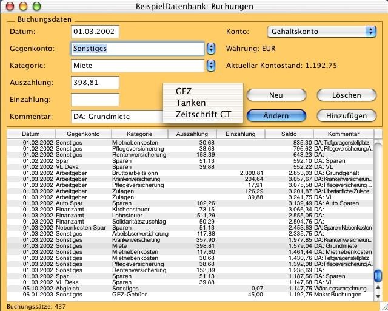
Task: Click the Einzahlung value 126,29
Action: [254, 191]
